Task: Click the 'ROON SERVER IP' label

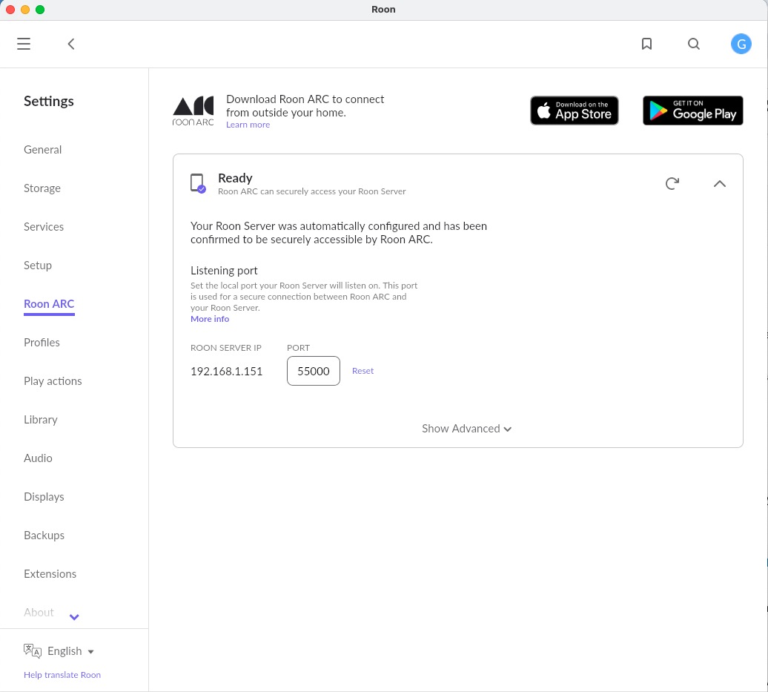Action: pyautogui.click(x=226, y=348)
